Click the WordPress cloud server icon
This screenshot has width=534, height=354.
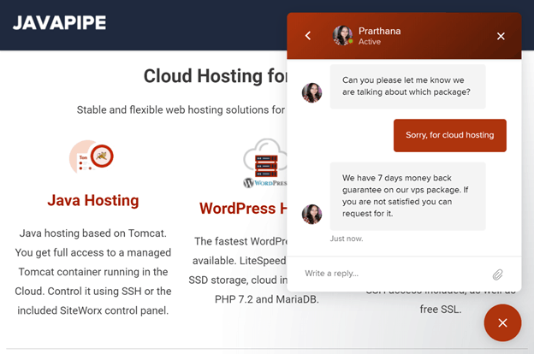(x=265, y=163)
